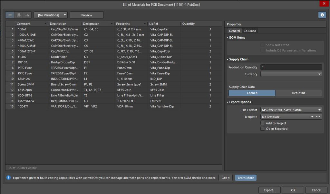Switch to the grouped hierarchy view icon

(18, 15)
